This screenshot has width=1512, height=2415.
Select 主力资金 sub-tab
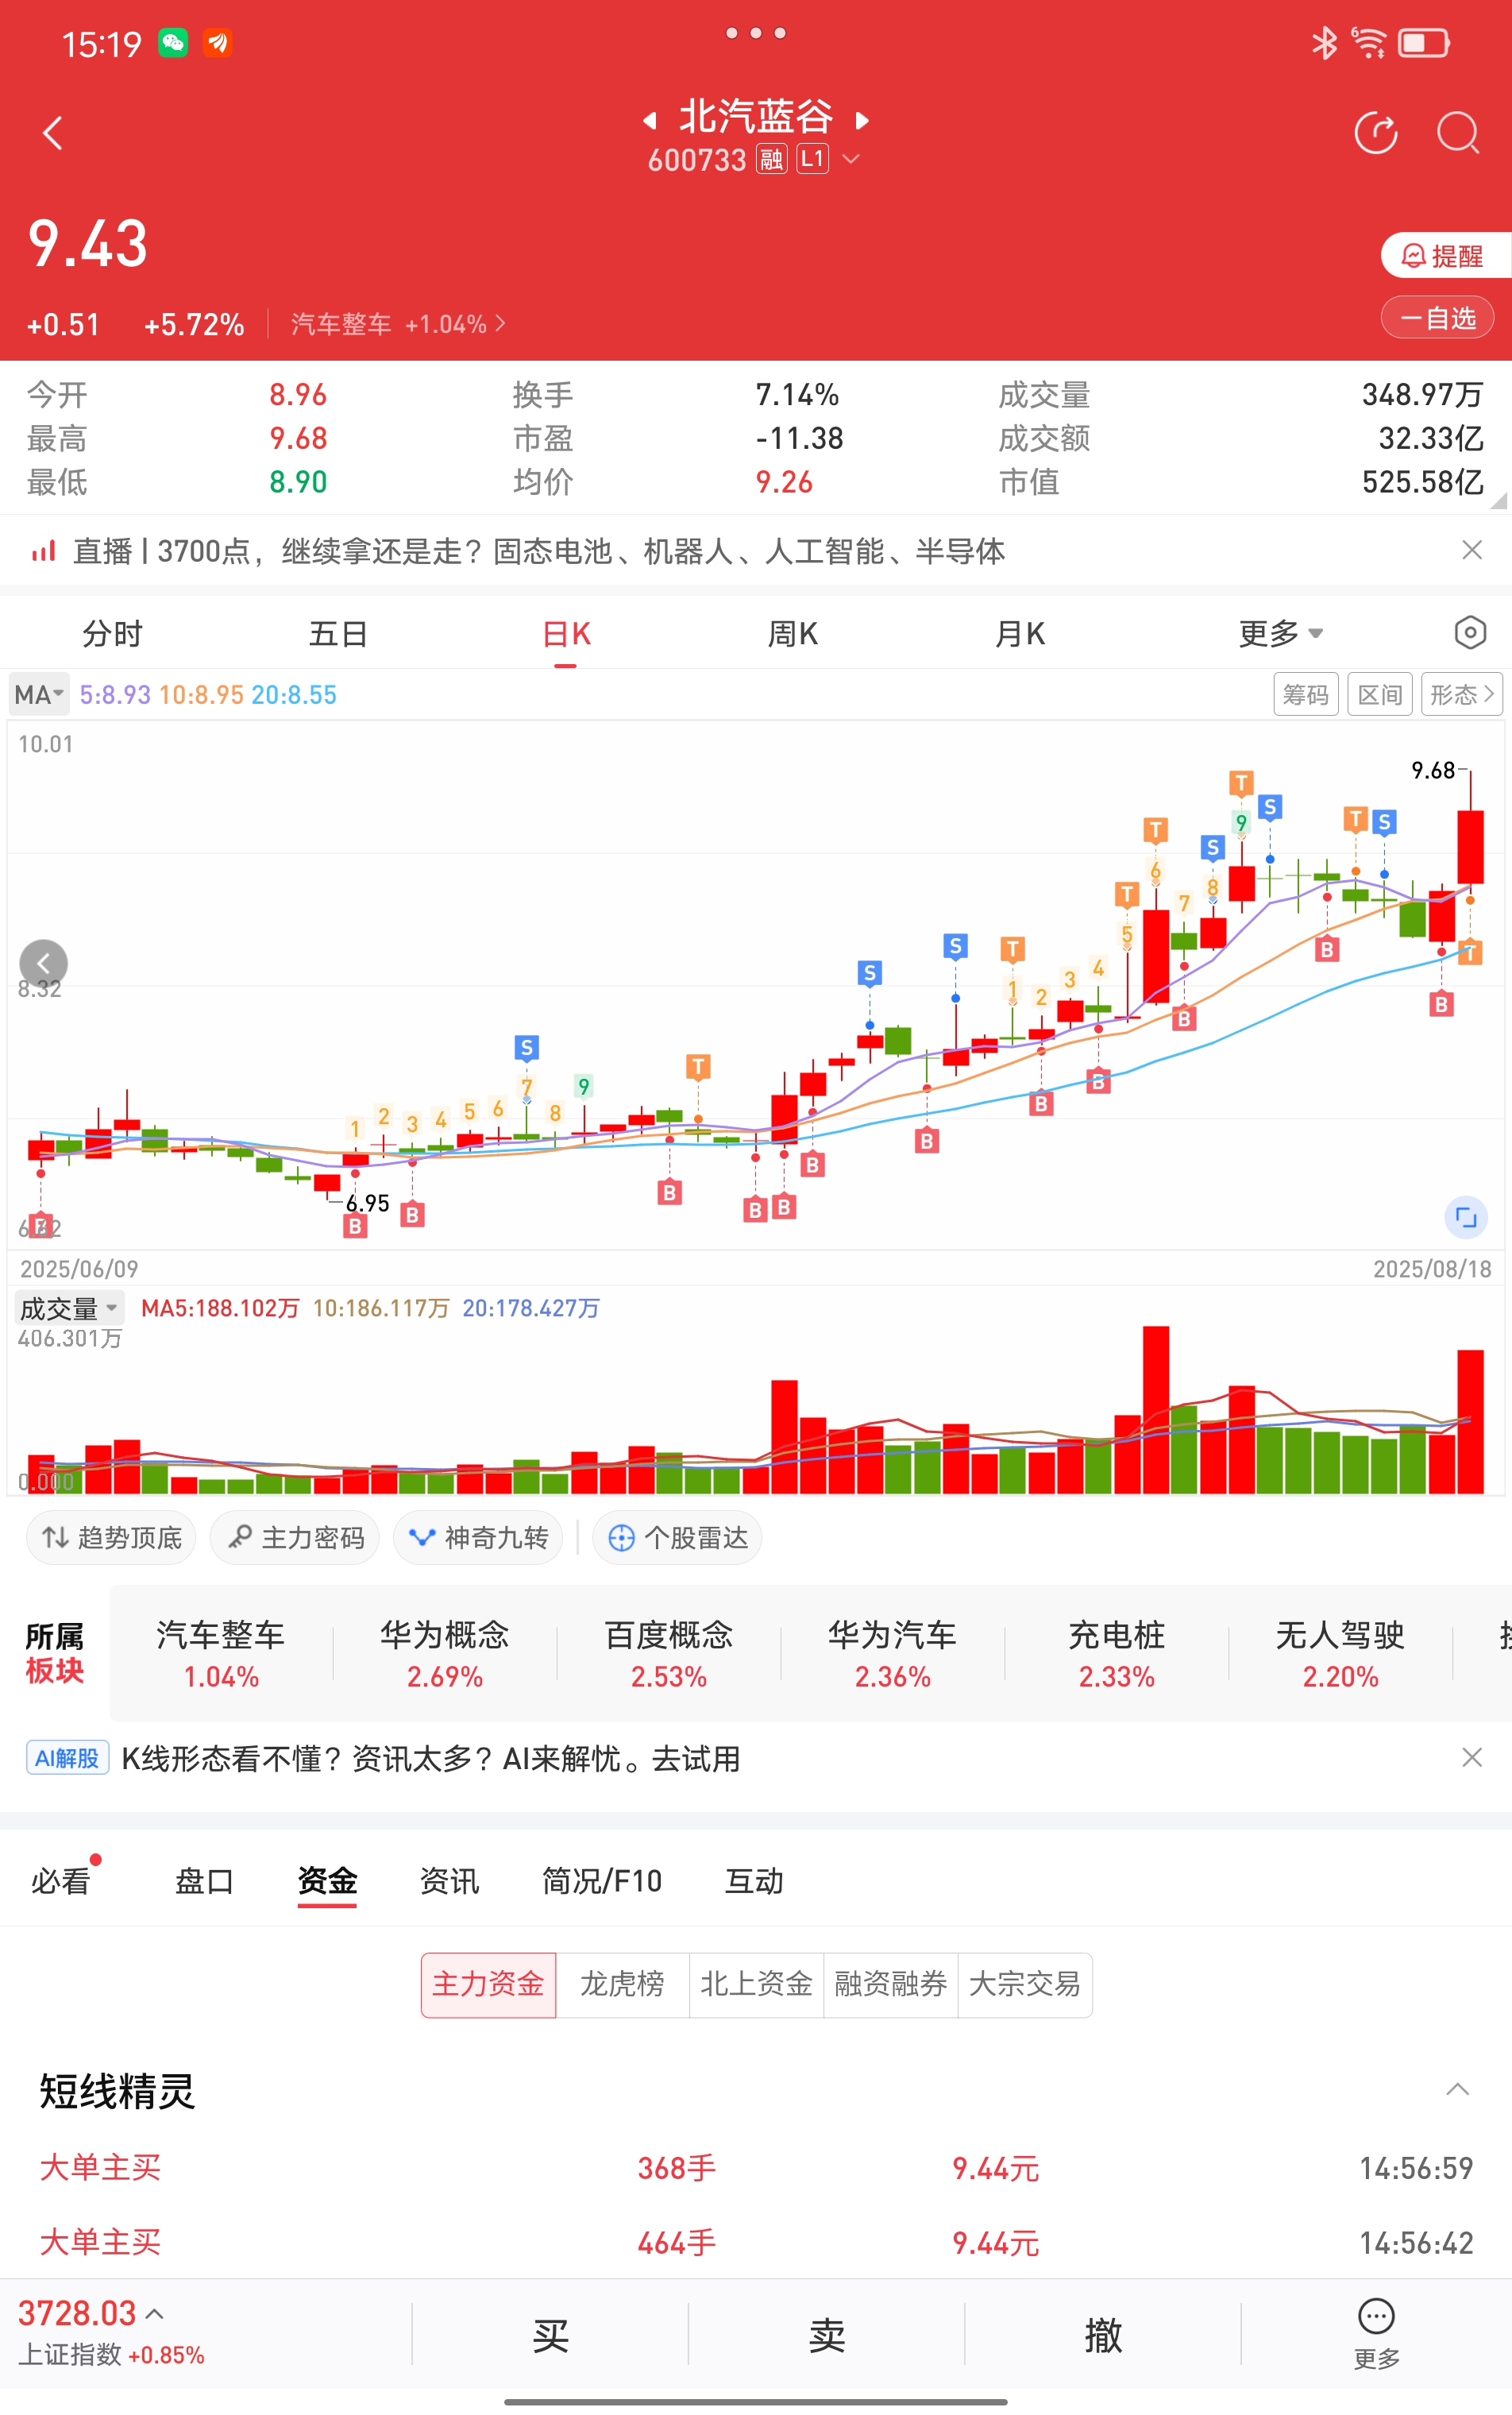click(488, 1984)
